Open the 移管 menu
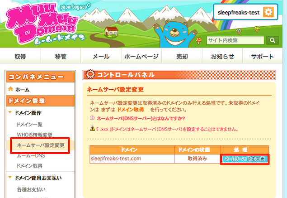The width and height of the screenshot is (287, 198). (61, 56)
